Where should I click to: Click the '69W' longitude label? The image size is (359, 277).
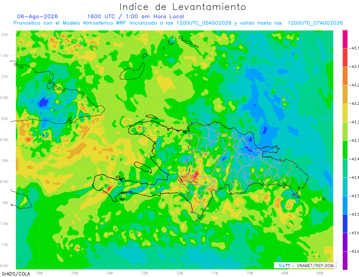click(x=285, y=273)
